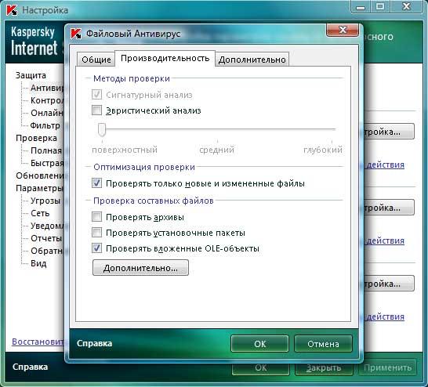Image resolution: width=428 pixels, height=387 pixels.
Task: Click the topmost Настройка... button behind dialog
Action: [x=389, y=132]
